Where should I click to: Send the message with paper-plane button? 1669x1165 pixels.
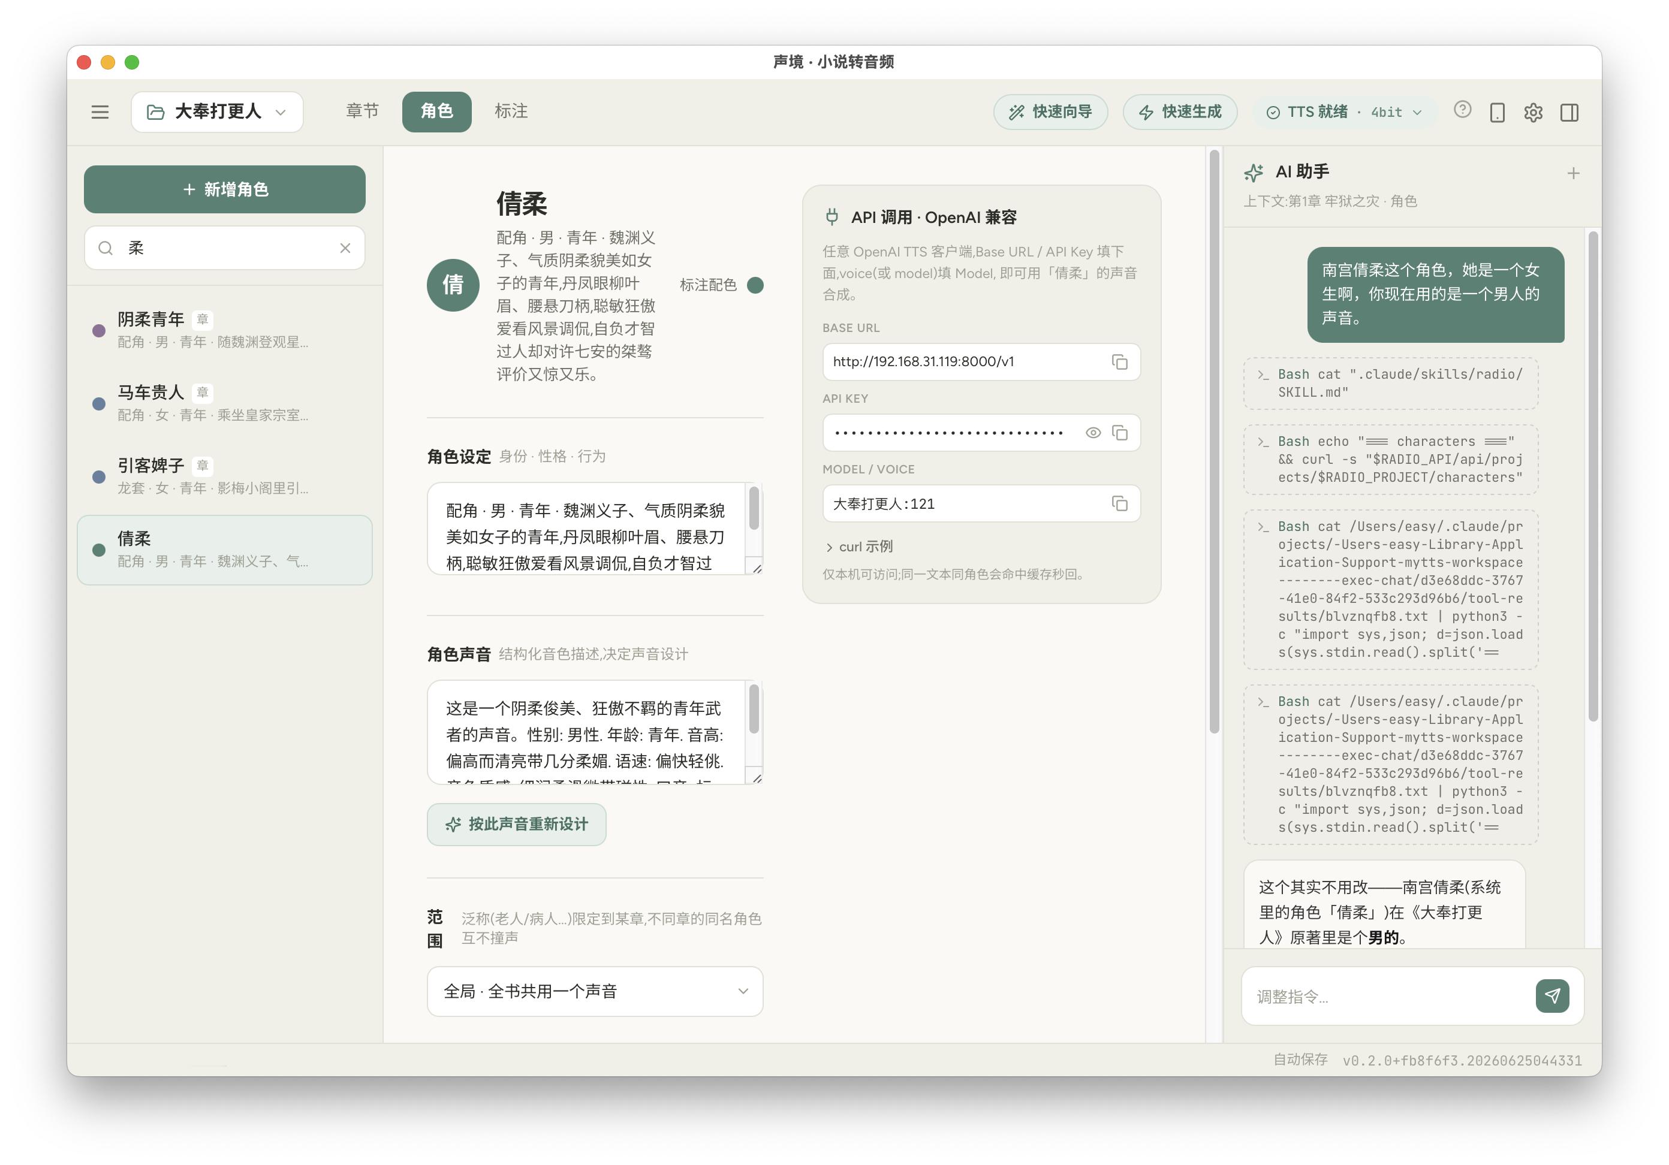point(1552,995)
